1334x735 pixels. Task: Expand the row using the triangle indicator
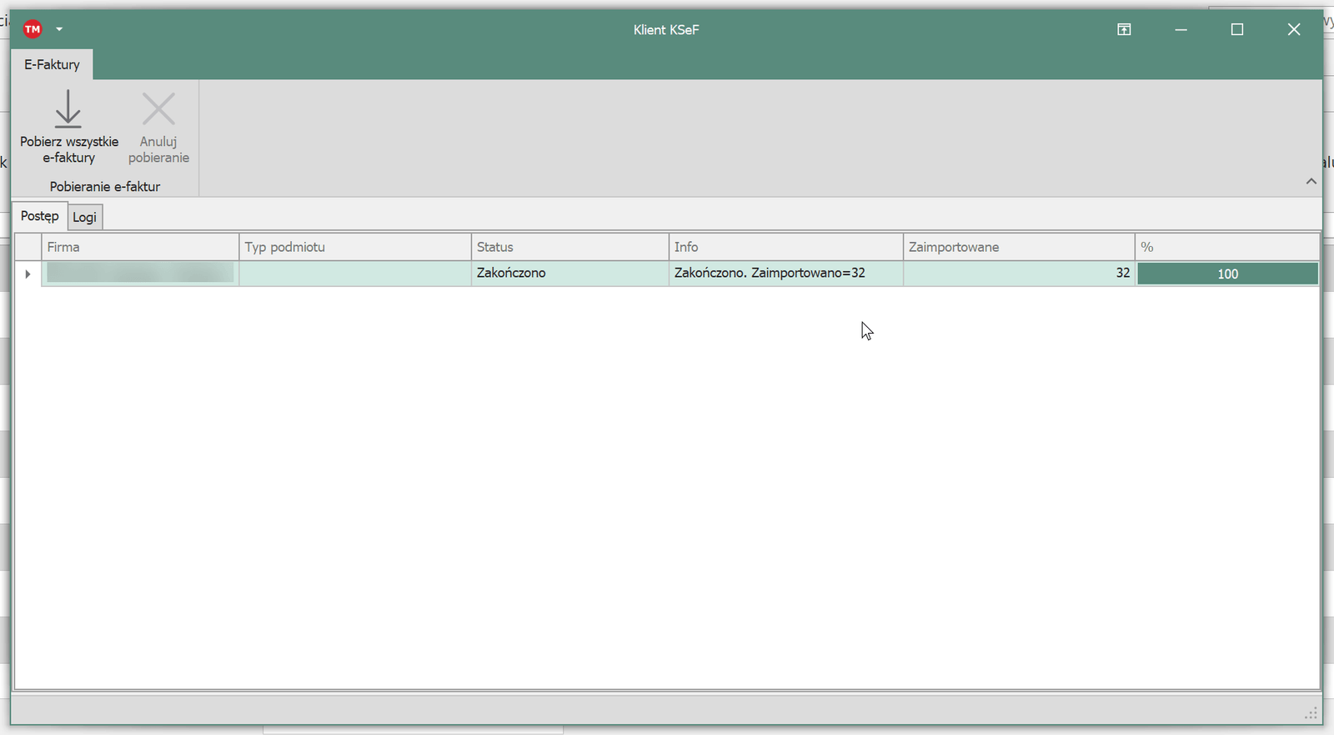click(x=28, y=274)
